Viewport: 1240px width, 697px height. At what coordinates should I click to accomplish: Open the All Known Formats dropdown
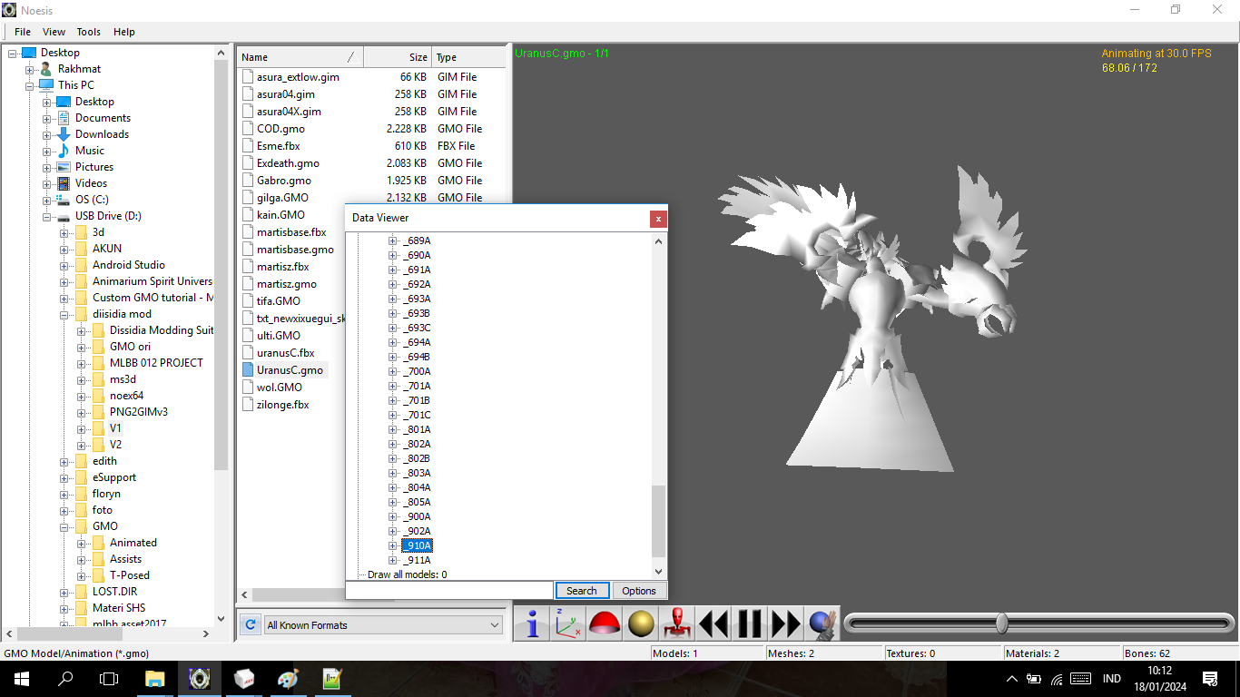(x=383, y=624)
